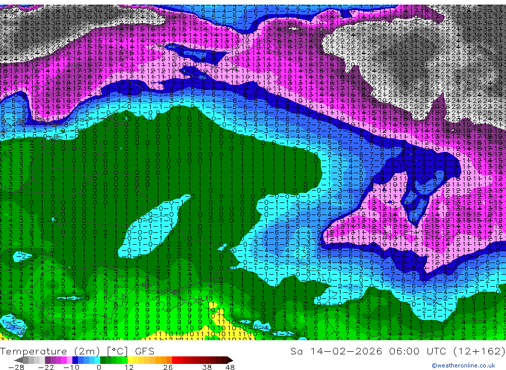Click the 'Sa 14-02-2026 06:00 UTC (12+162)' timestamp
Screen dimensions: 506x370
398,351
